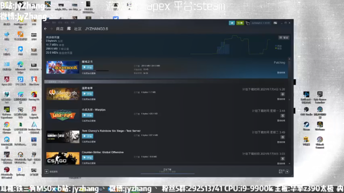Click download-now icon for Rainbow Six Siege

(283, 137)
